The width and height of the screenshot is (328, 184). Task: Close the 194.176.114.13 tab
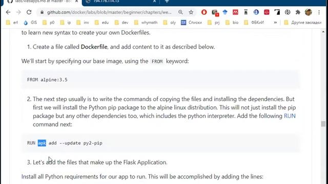coord(154,1)
